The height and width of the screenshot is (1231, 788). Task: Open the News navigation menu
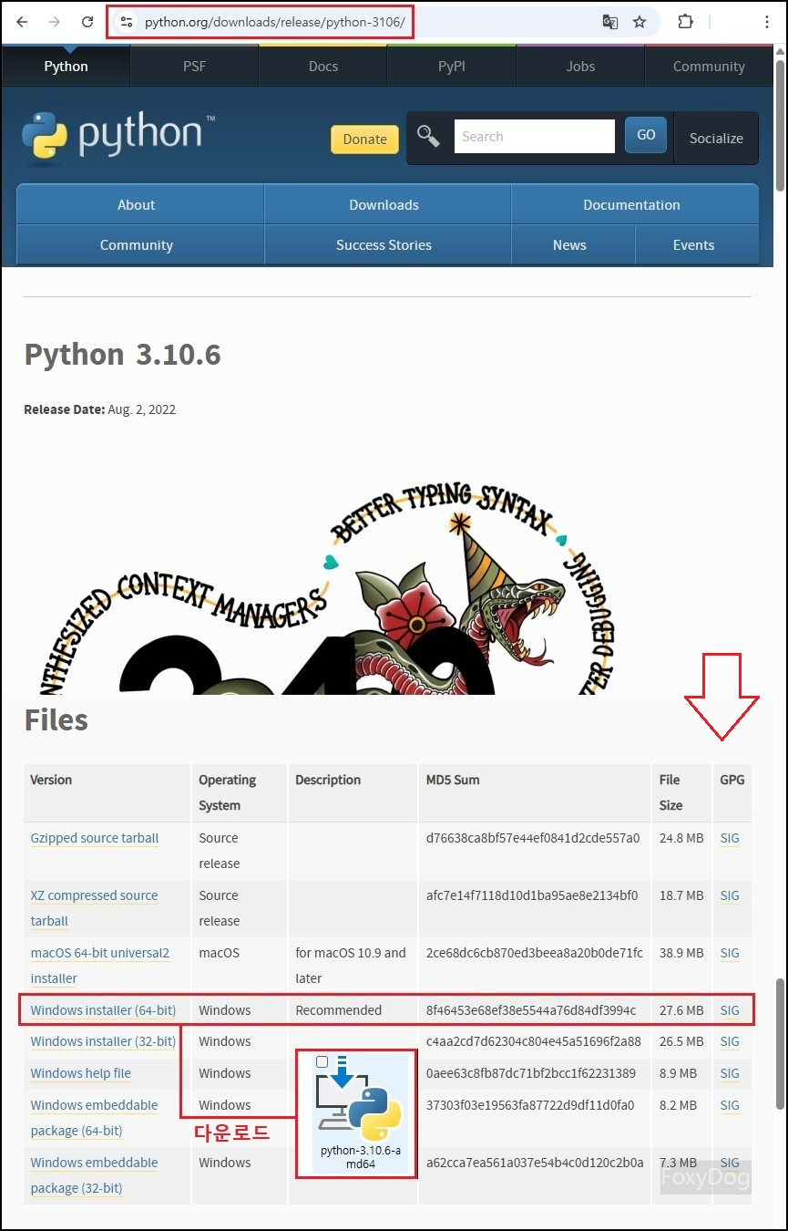tap(569, 245)
